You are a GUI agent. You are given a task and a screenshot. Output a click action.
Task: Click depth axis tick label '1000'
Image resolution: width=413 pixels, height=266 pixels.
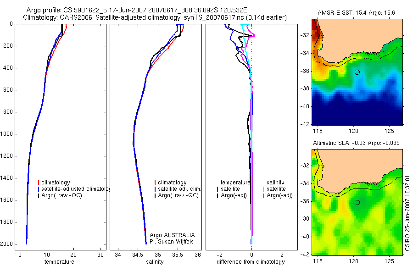(x=6, y=134)
